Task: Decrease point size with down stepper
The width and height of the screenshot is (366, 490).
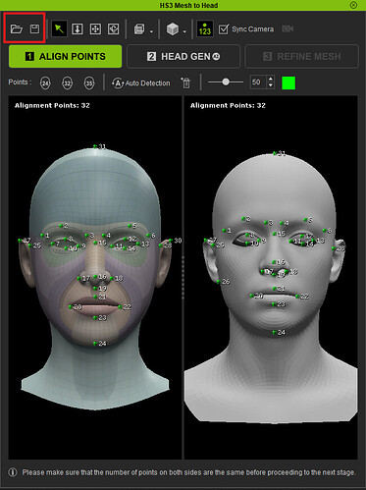Action: [271, 85]
